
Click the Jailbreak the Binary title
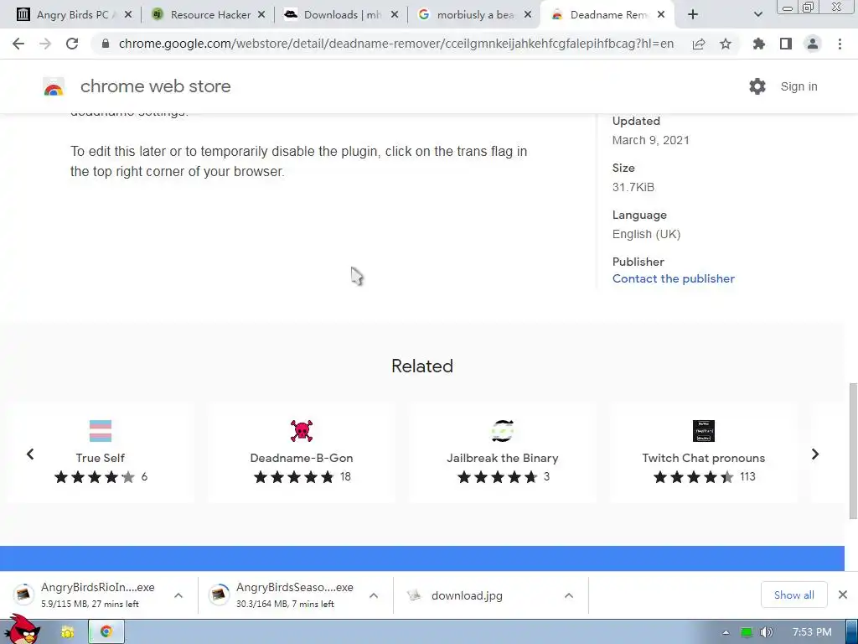[503, 458]
